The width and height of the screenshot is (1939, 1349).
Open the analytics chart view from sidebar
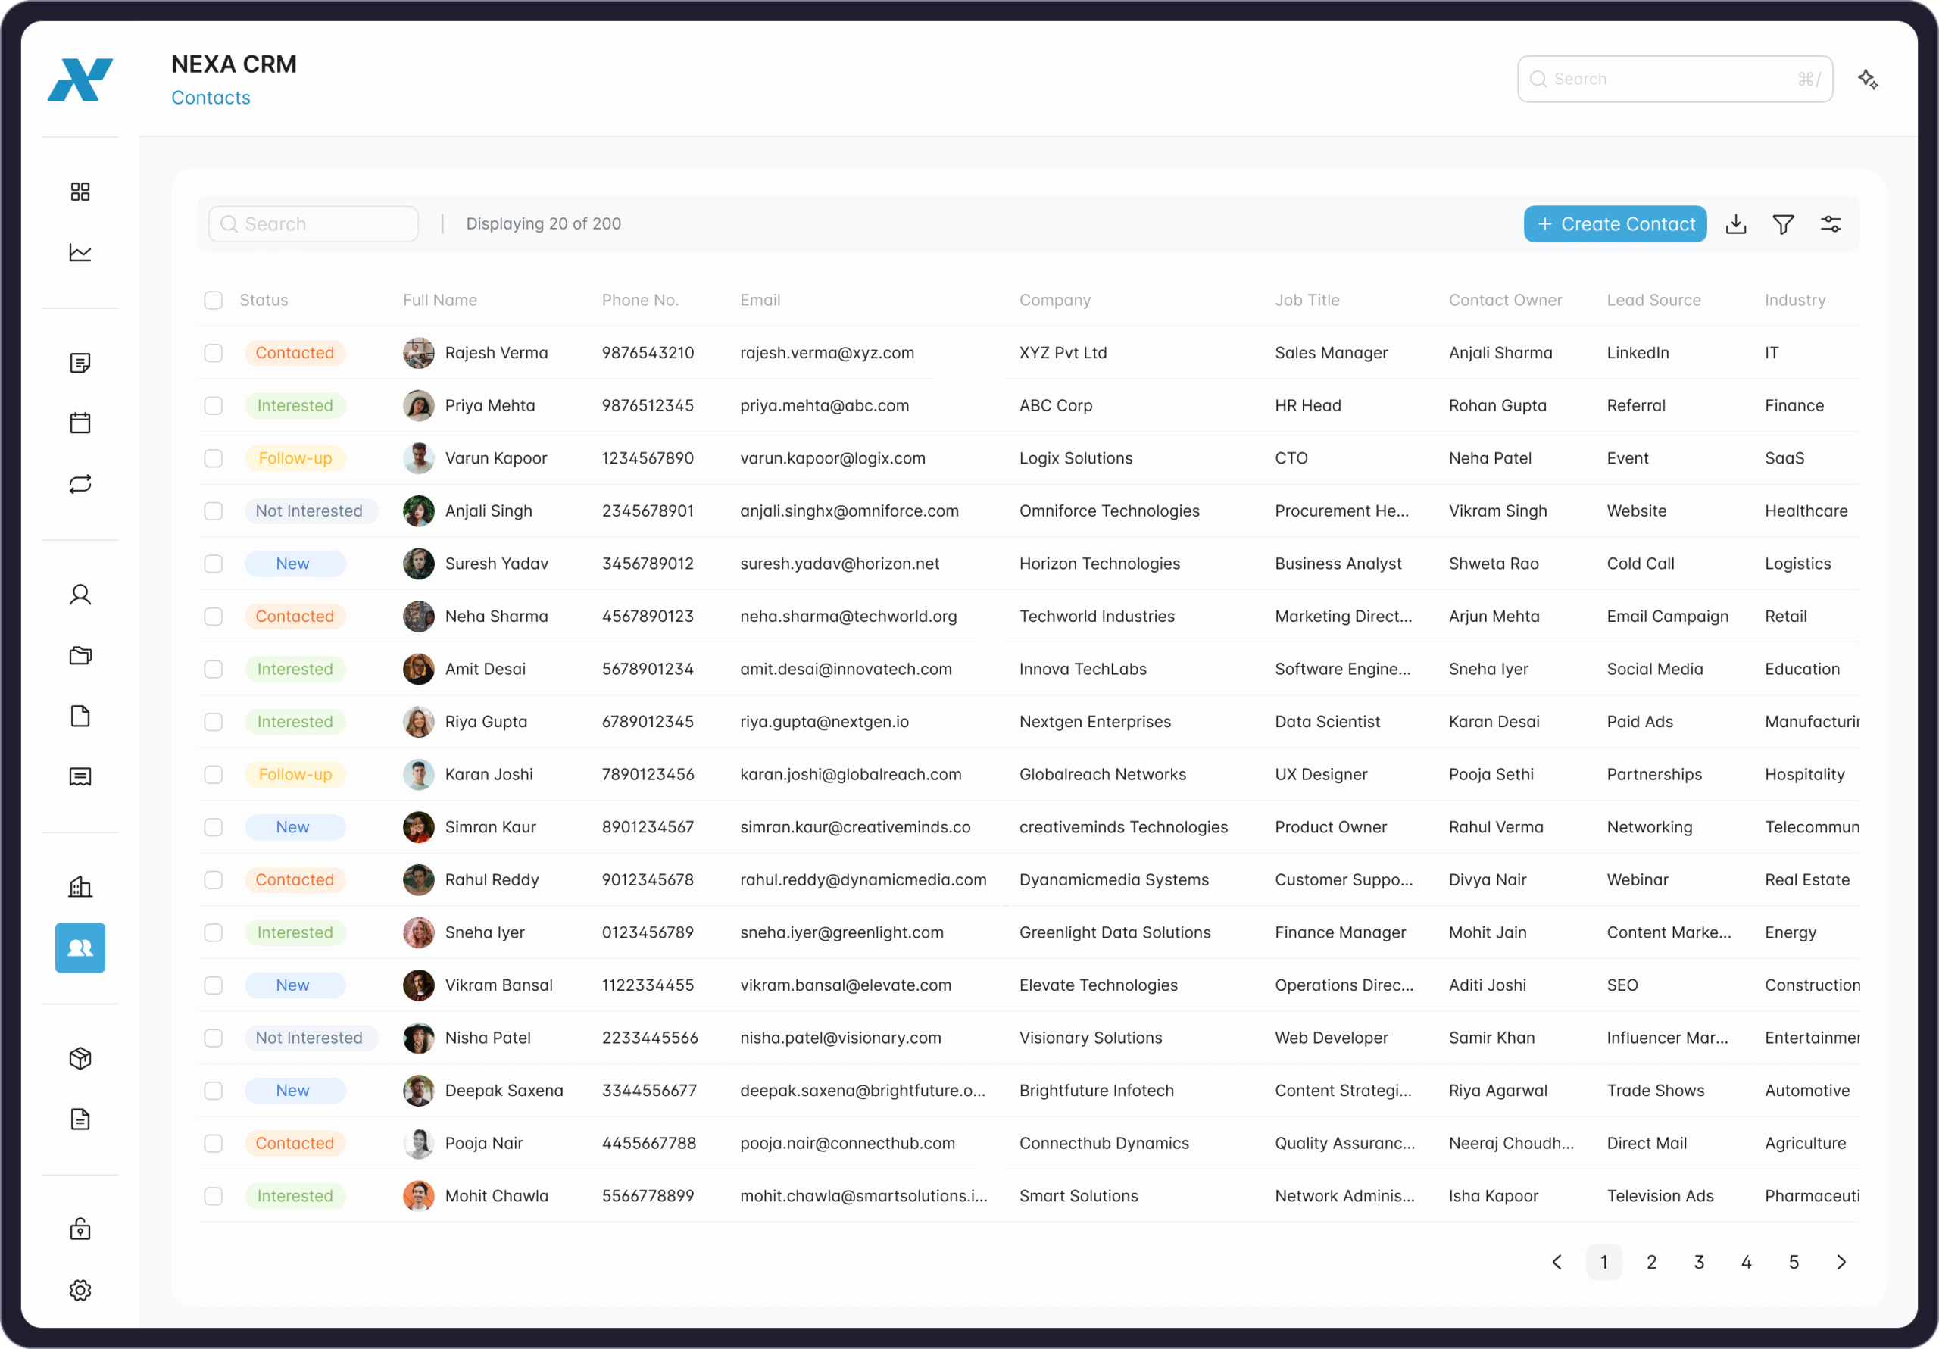[x=80, y=251]
